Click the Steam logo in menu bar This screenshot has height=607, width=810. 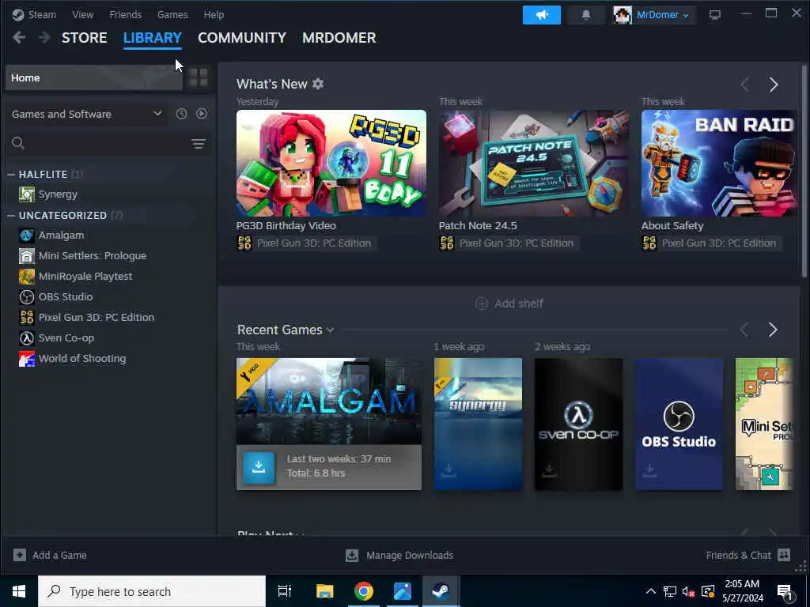pos(18,14)
